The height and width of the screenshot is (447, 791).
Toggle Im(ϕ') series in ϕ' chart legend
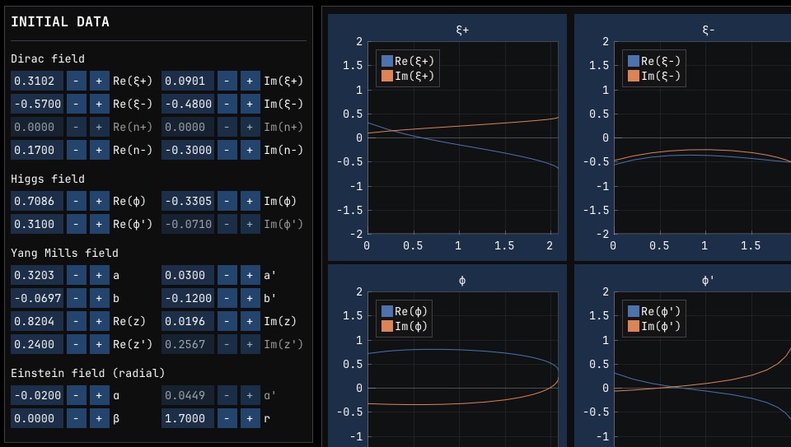[x=653, y=327]
